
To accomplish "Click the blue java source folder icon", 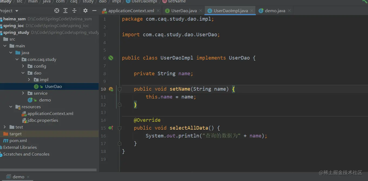I will click(x=18, y=53).
